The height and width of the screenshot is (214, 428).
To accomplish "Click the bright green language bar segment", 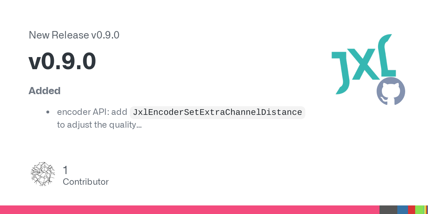I will coord(419,210).
